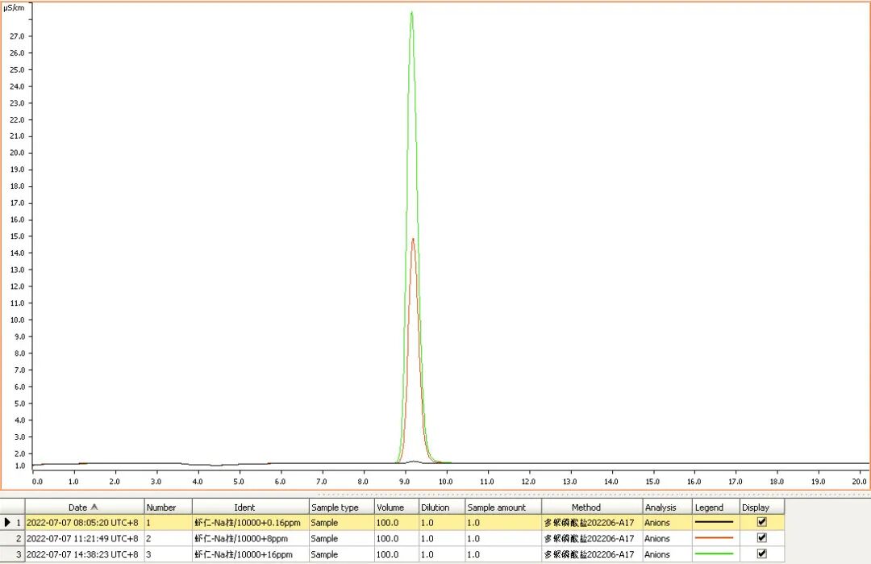Click orange legend line of row 2
The image size is (871, 564).
click(x=714, y=538)
